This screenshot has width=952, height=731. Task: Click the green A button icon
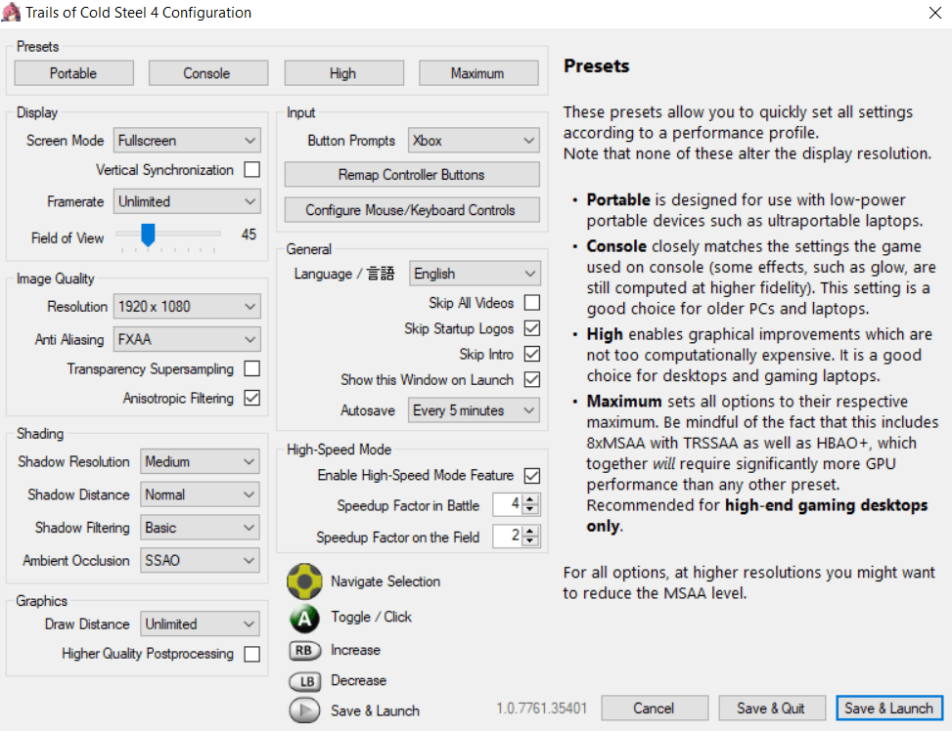click(x=304, y=619)
